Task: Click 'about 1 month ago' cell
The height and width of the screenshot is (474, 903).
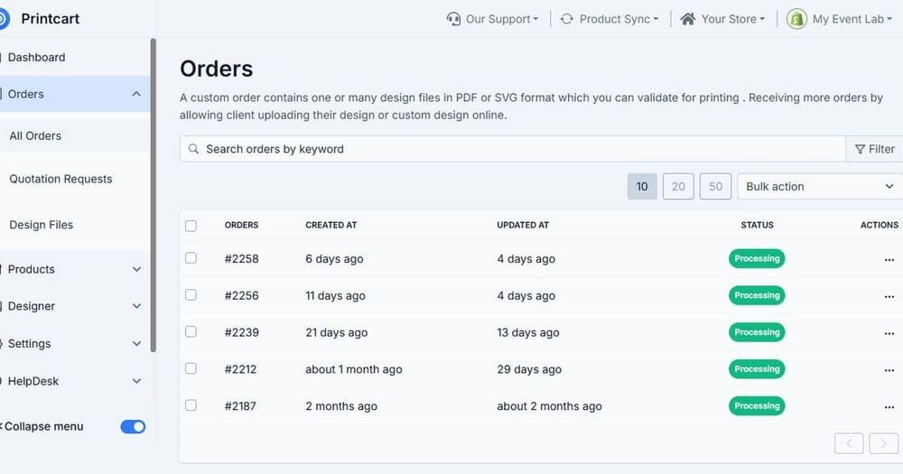Action: coord(354,370)
